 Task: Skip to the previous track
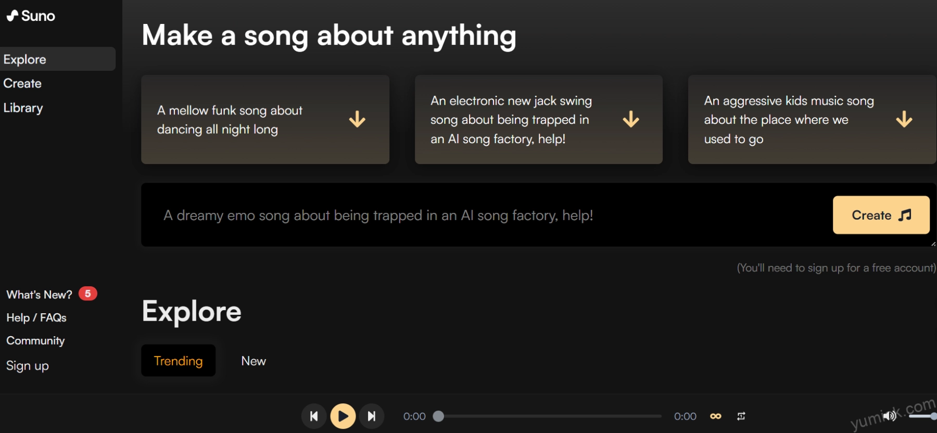(x=314, y=416)
